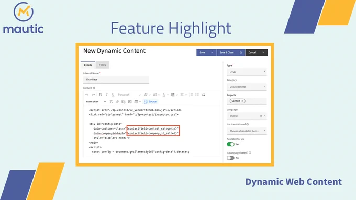Toggle the Available for use switch

click(x=230, y=144)
